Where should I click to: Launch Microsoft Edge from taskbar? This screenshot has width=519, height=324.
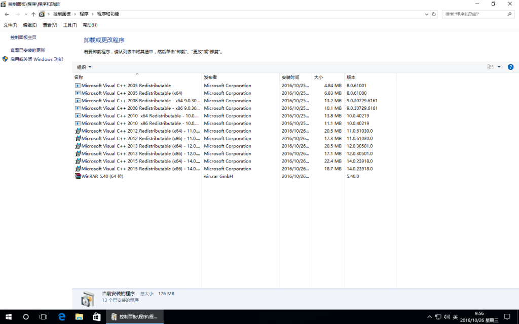click(61, 317)
